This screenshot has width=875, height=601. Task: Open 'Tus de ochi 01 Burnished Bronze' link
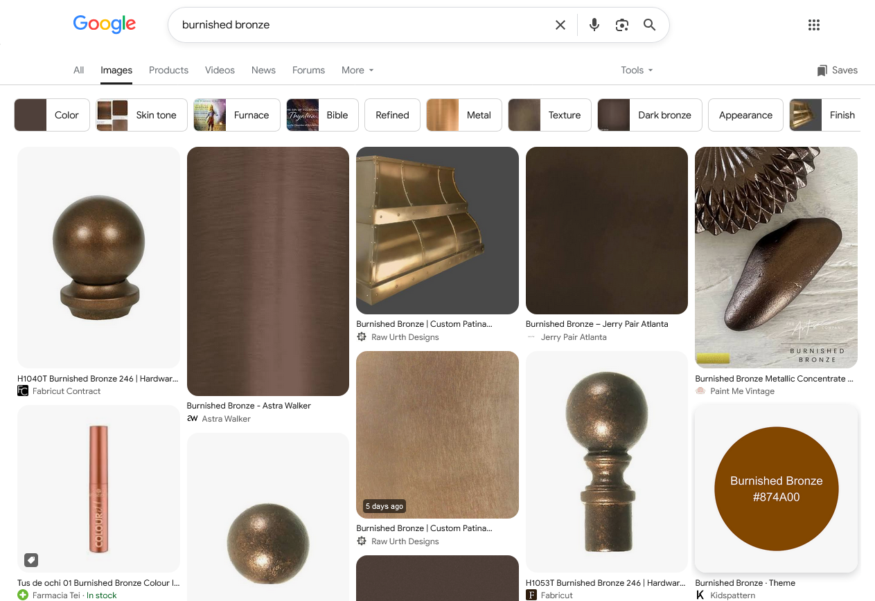pyautogui.click(x=98, y=583)
